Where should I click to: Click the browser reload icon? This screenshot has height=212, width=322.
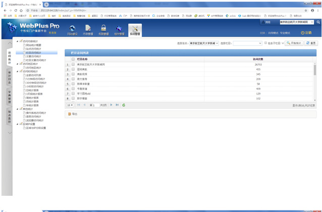(16, 10)
